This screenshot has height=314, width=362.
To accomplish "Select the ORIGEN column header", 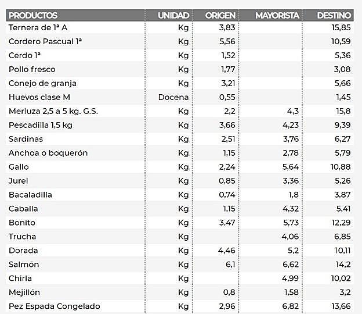I will tap(220, 15).
